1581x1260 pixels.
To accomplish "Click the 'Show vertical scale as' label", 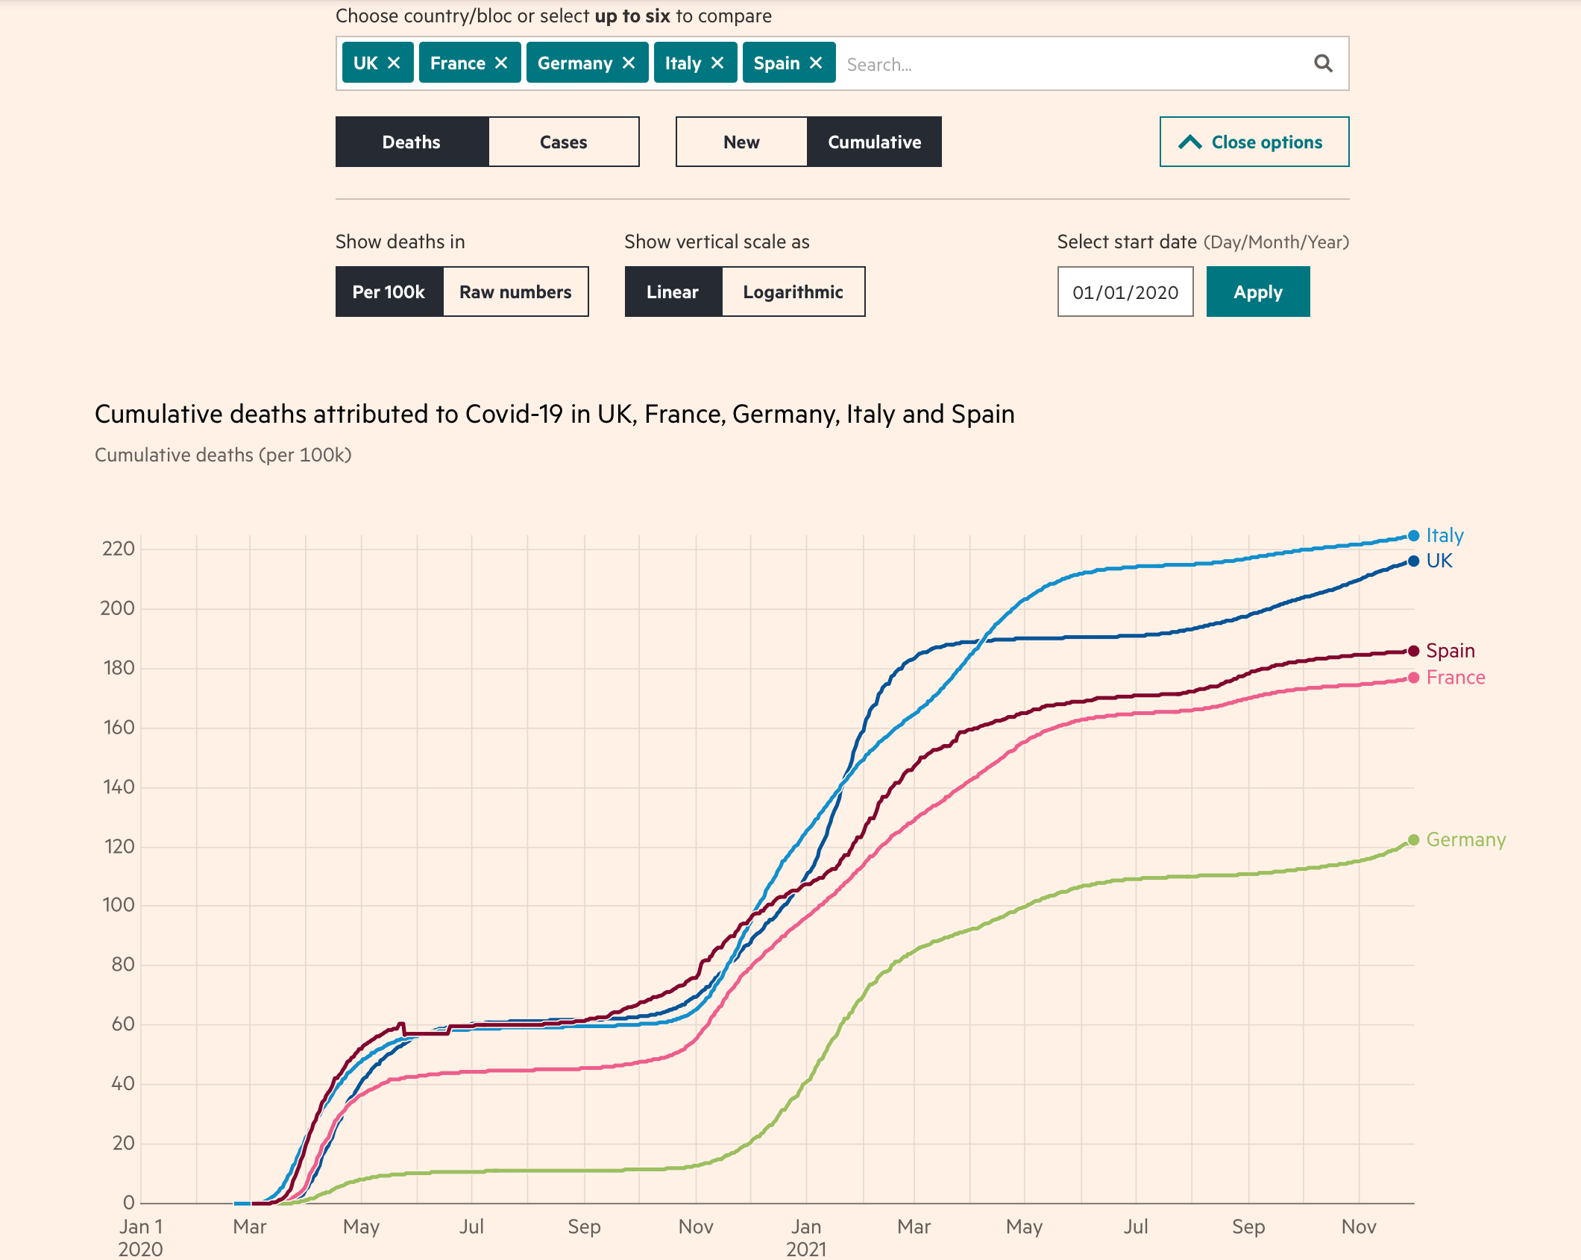I will pos(717,242).
